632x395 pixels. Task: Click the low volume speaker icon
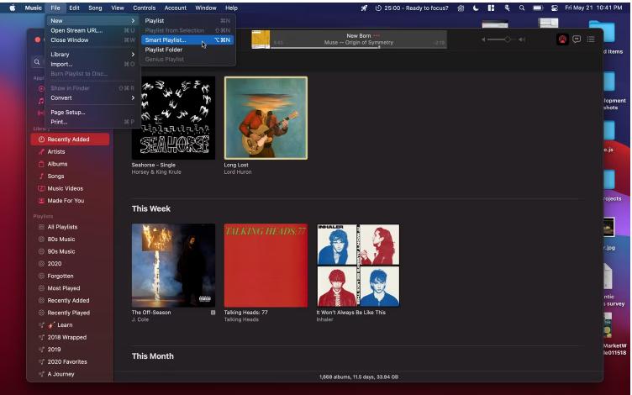[x=483, y=39]
